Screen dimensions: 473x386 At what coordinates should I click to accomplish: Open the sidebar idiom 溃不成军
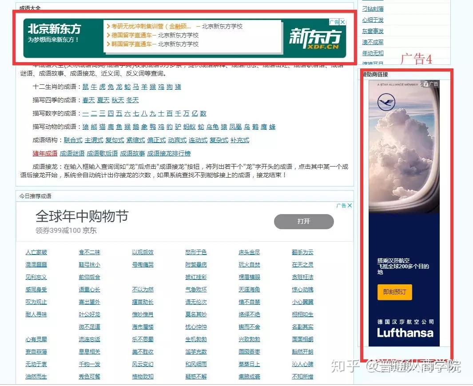[x=373, y=42]
